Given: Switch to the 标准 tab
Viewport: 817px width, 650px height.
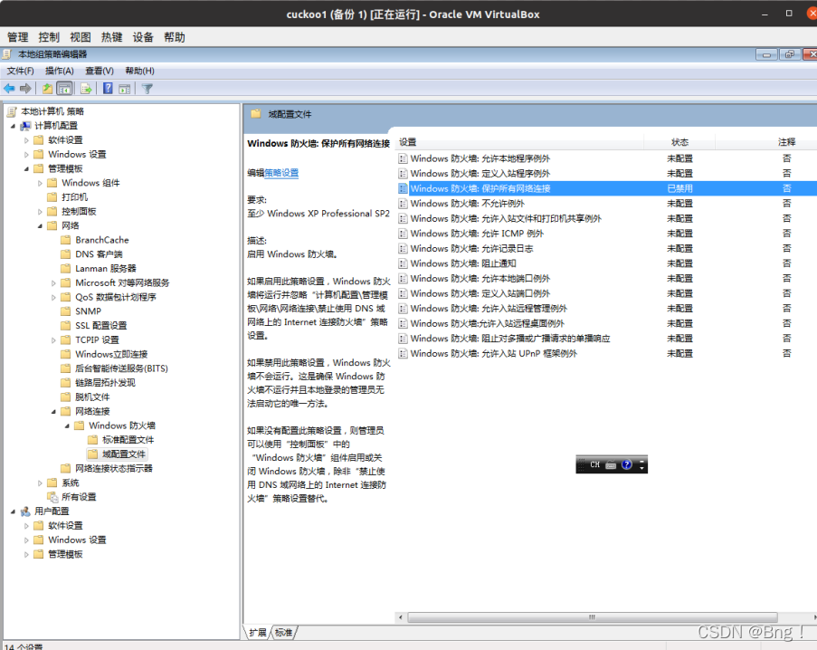Looking at the screenshot, I should 284,633.
